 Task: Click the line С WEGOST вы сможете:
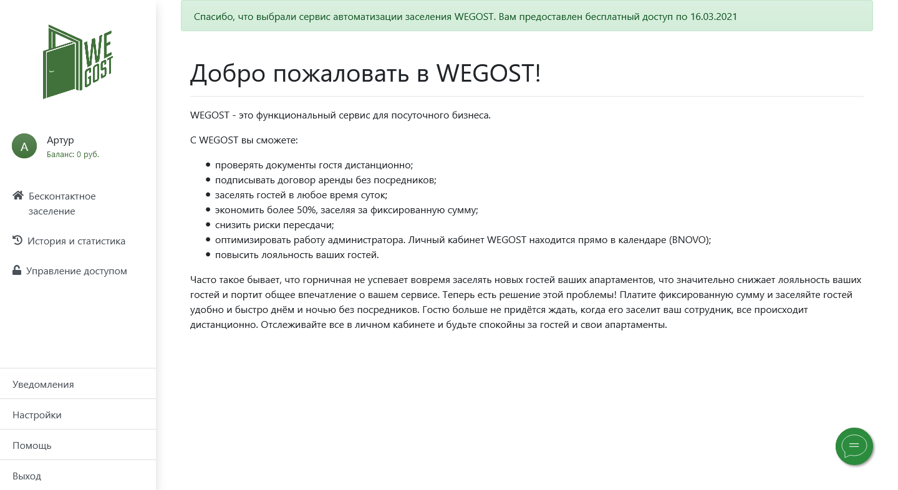244,140
